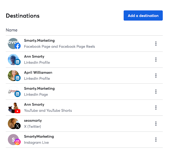This screenshot has width=169, height=165.
Task: Click the Name column header
Action: 12,30
